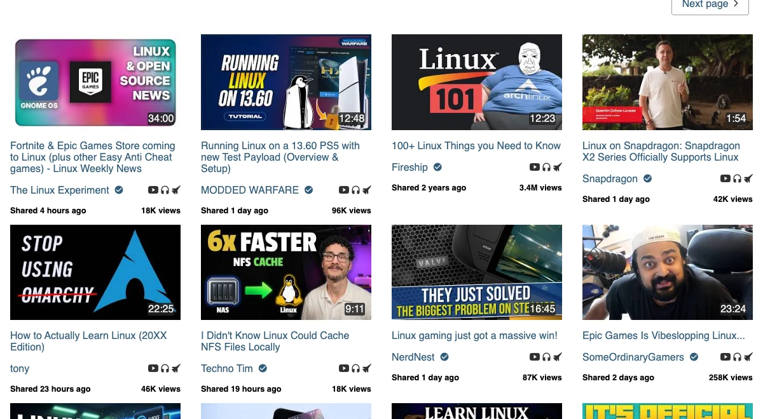Click switch-instance icon beside MODDED WARFARE
Screen dimensions: 763x419
367,190
